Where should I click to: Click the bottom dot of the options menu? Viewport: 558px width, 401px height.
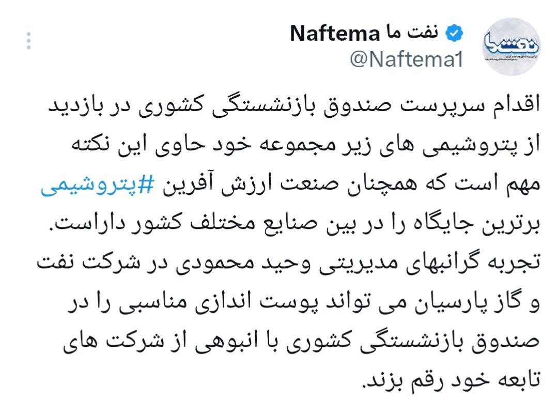click(28, 47)
